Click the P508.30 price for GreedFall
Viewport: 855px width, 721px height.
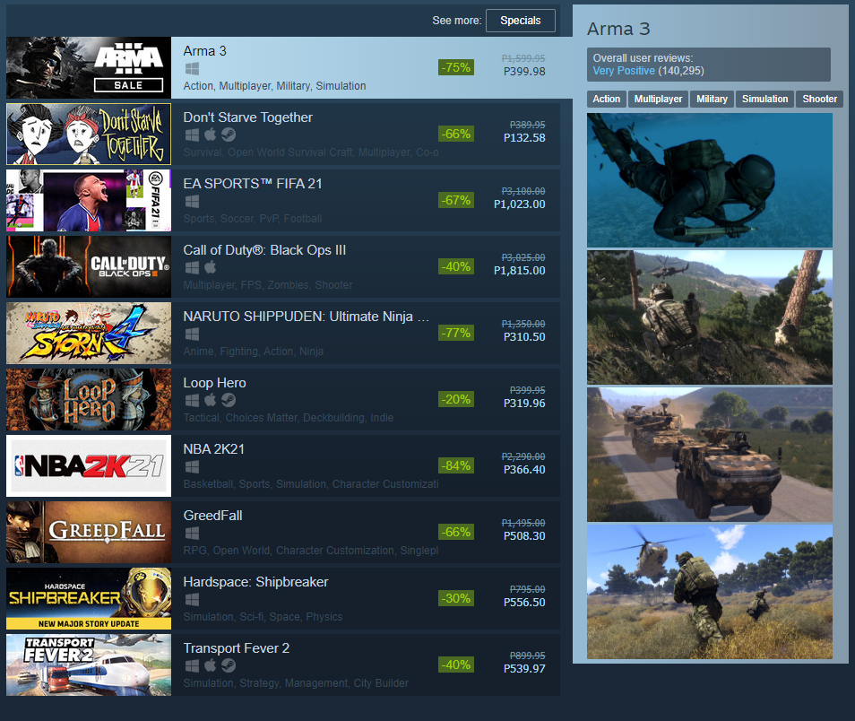click(x=524, y=536)
